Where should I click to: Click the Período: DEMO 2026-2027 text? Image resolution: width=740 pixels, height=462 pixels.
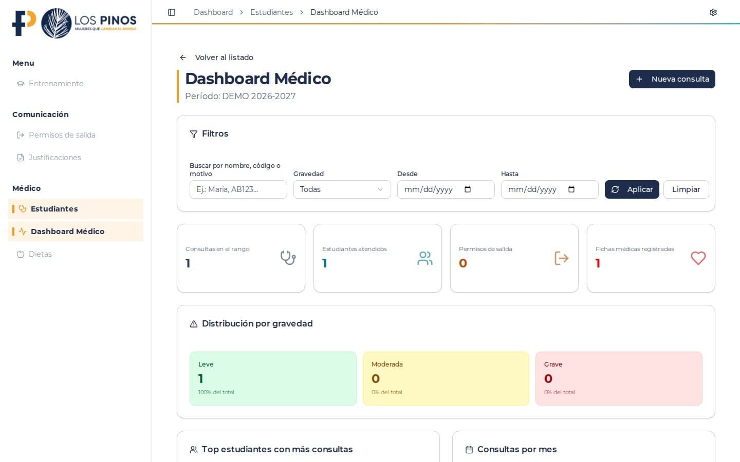pos(240,96)
